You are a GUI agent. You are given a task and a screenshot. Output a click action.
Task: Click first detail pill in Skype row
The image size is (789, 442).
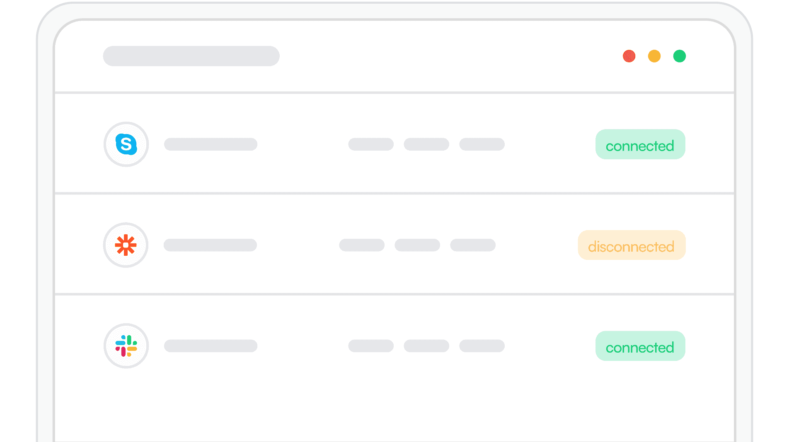point(371,144)
